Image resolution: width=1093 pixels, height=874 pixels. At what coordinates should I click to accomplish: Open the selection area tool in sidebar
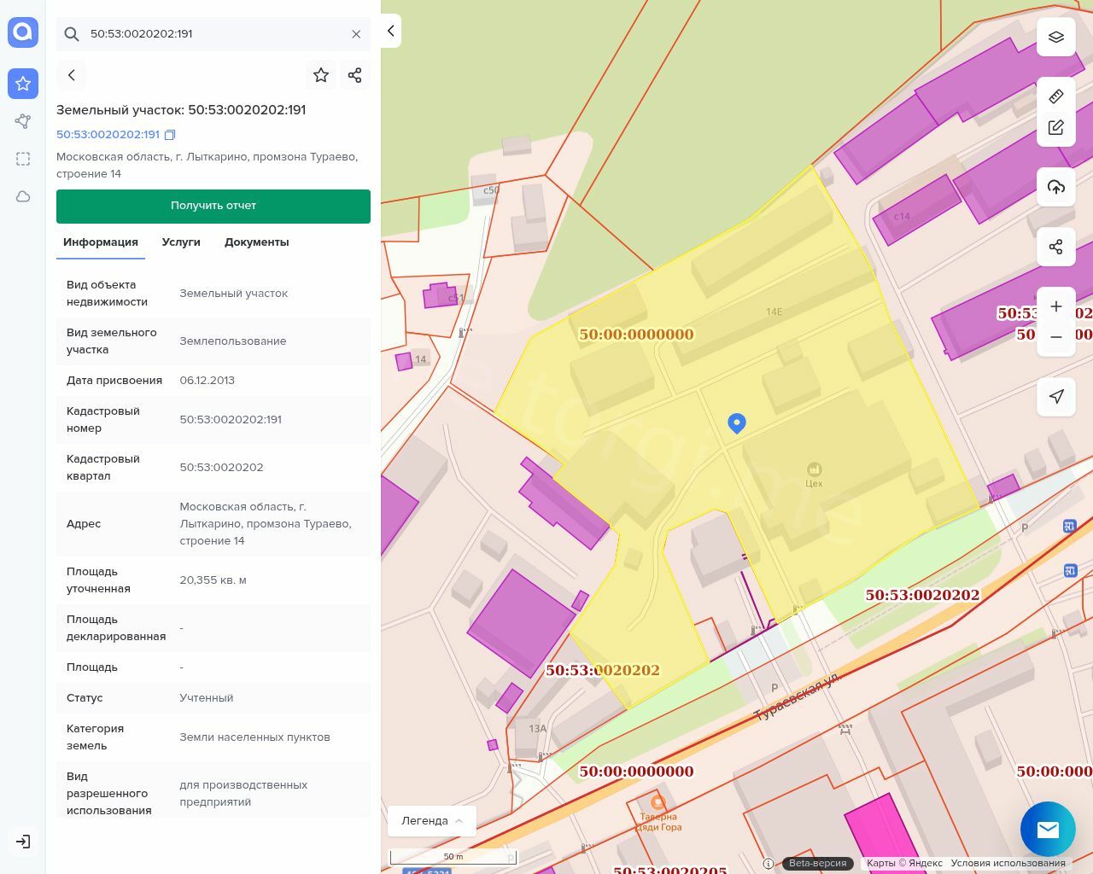(x=23, y=159)
